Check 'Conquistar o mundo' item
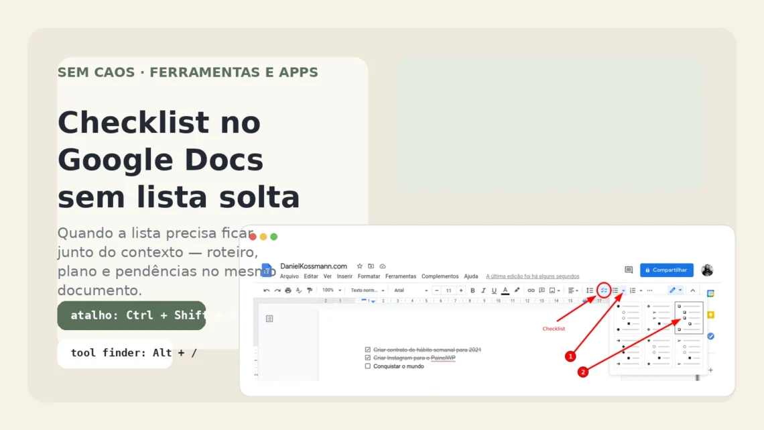764x430 pixels. pos(368,366)
